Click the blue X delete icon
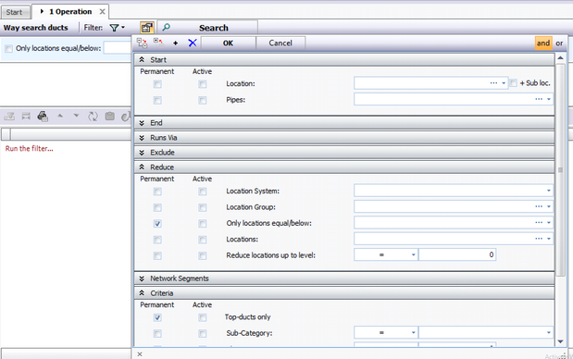The width and height of the screenshot is (573, 359). pos(193,43)
